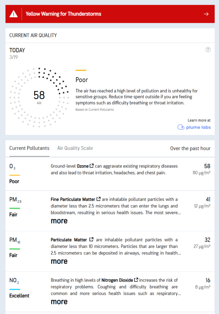The height and width of the screenshot is (314, 219).
Task: Click the arrow on the red warning banner
Action: point(206,14)
